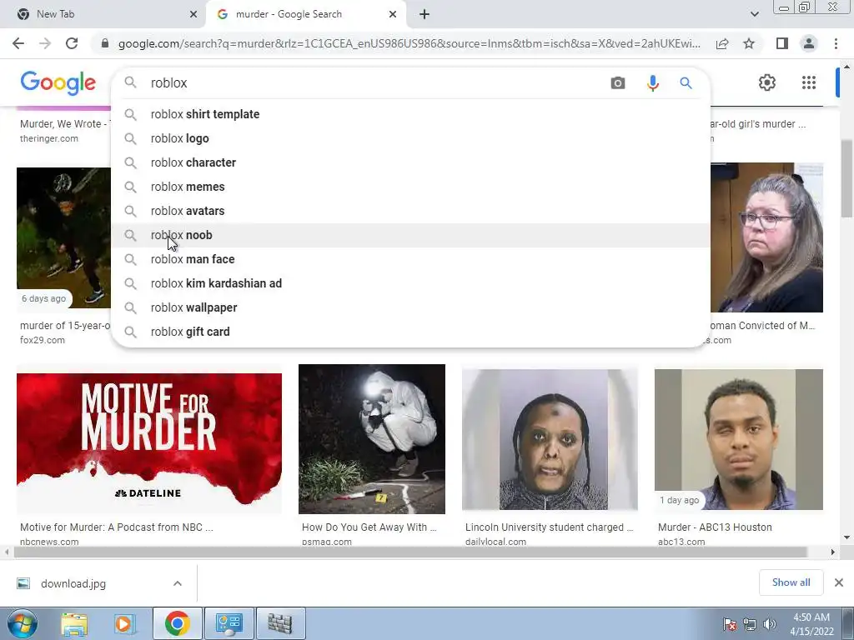Image resolution: width=854 pixels, height=640 pixels.
Task: Click Show all downloads button
Action: 791,582
